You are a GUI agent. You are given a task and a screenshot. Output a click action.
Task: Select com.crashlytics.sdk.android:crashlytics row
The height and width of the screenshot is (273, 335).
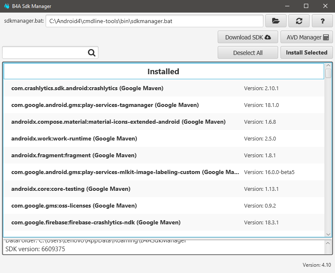[164, 88]
